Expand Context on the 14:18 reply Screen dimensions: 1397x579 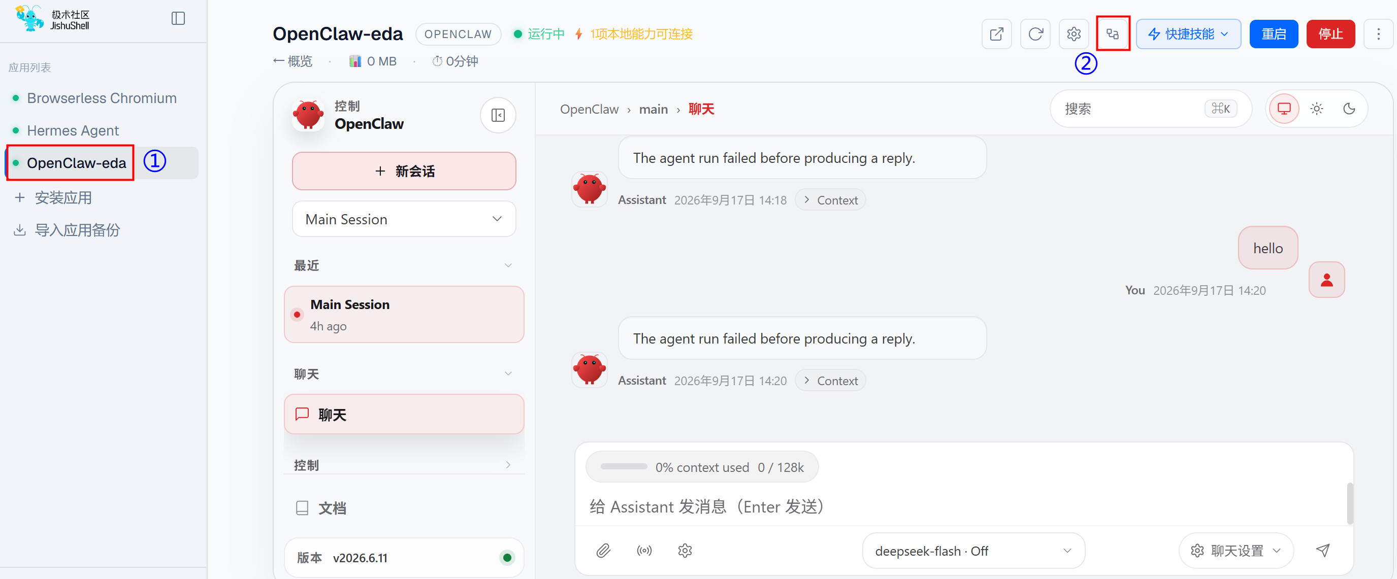pyautogui.click(x=830, y=200)
